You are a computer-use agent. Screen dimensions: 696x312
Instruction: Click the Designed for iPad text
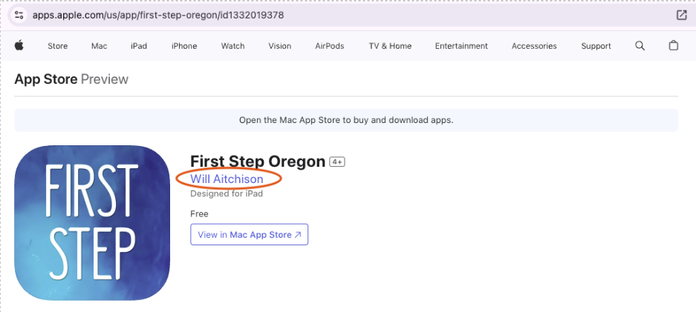coord(227,194)
